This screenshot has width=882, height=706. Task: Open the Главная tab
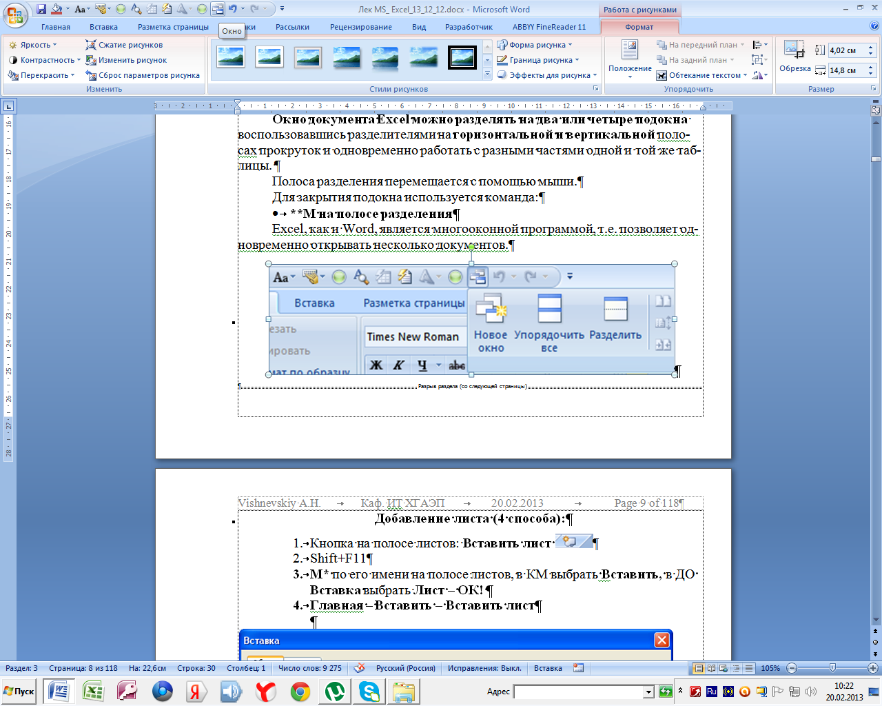click(x=56, y=27)
